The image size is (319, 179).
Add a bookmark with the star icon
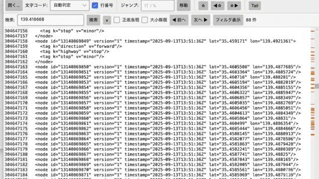tap(203, 5)
